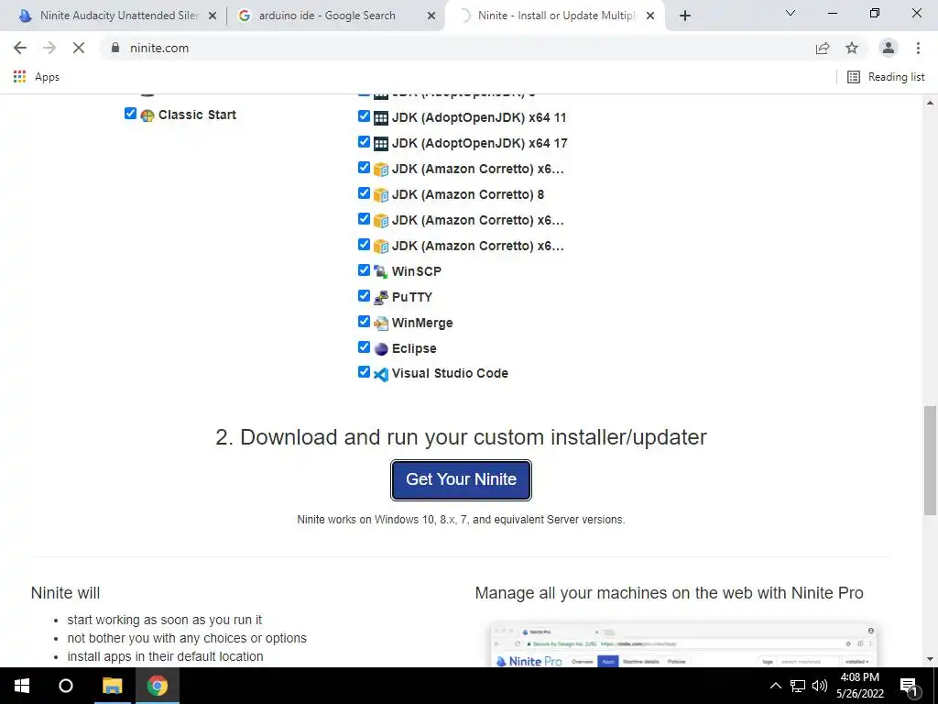
Task: Click the Amazon Corretto 8 package icon
Action: click(380, 195)
